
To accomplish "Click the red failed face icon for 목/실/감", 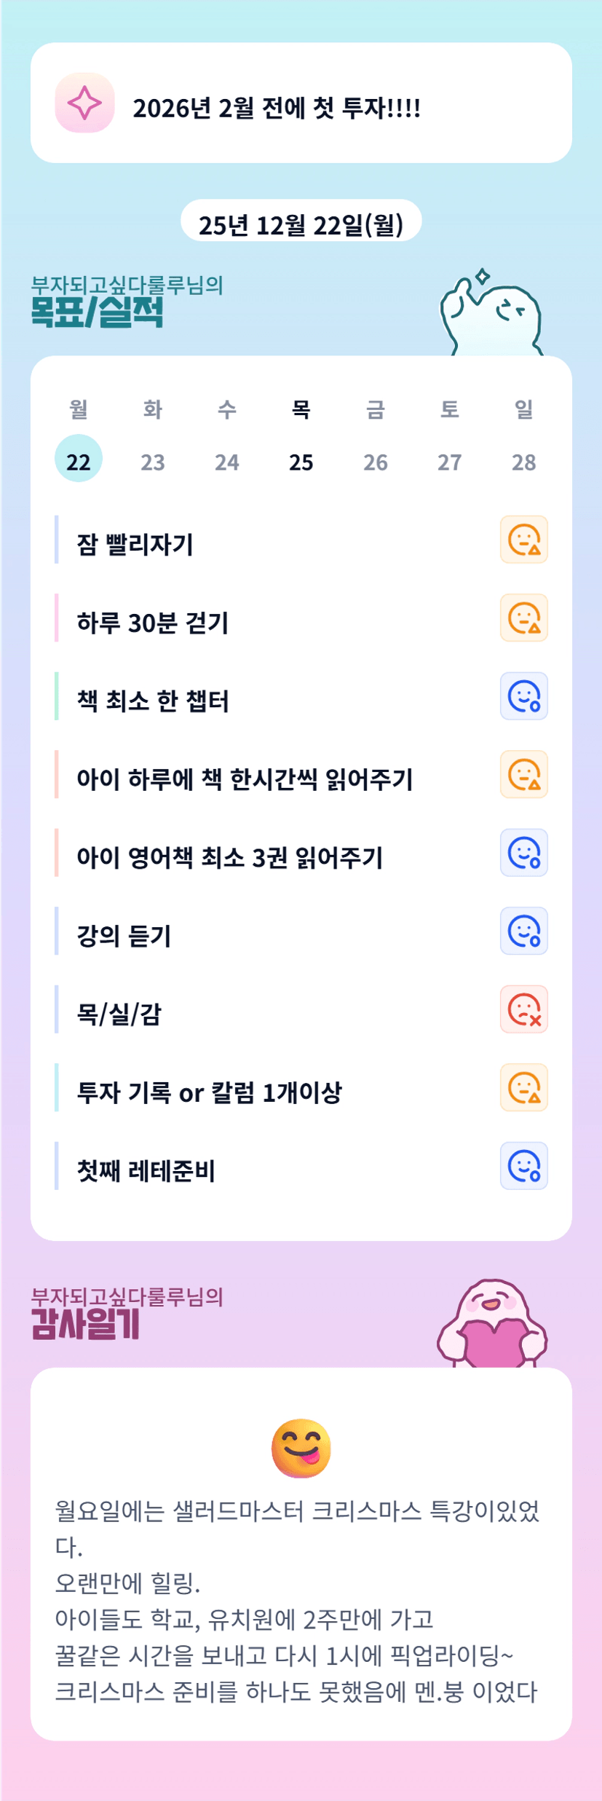I will (523, 1009).
